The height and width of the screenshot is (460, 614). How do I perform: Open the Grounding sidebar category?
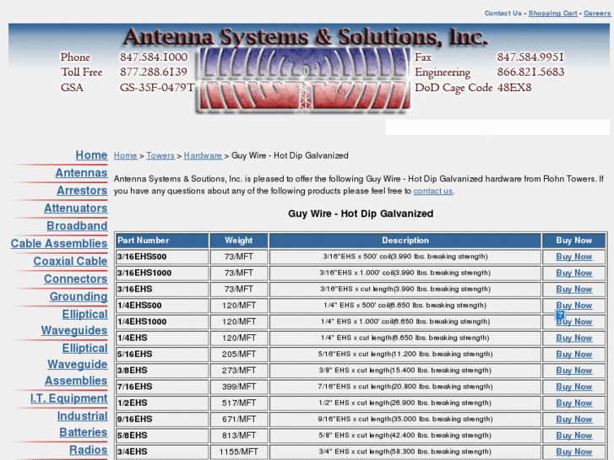point(79,296)
